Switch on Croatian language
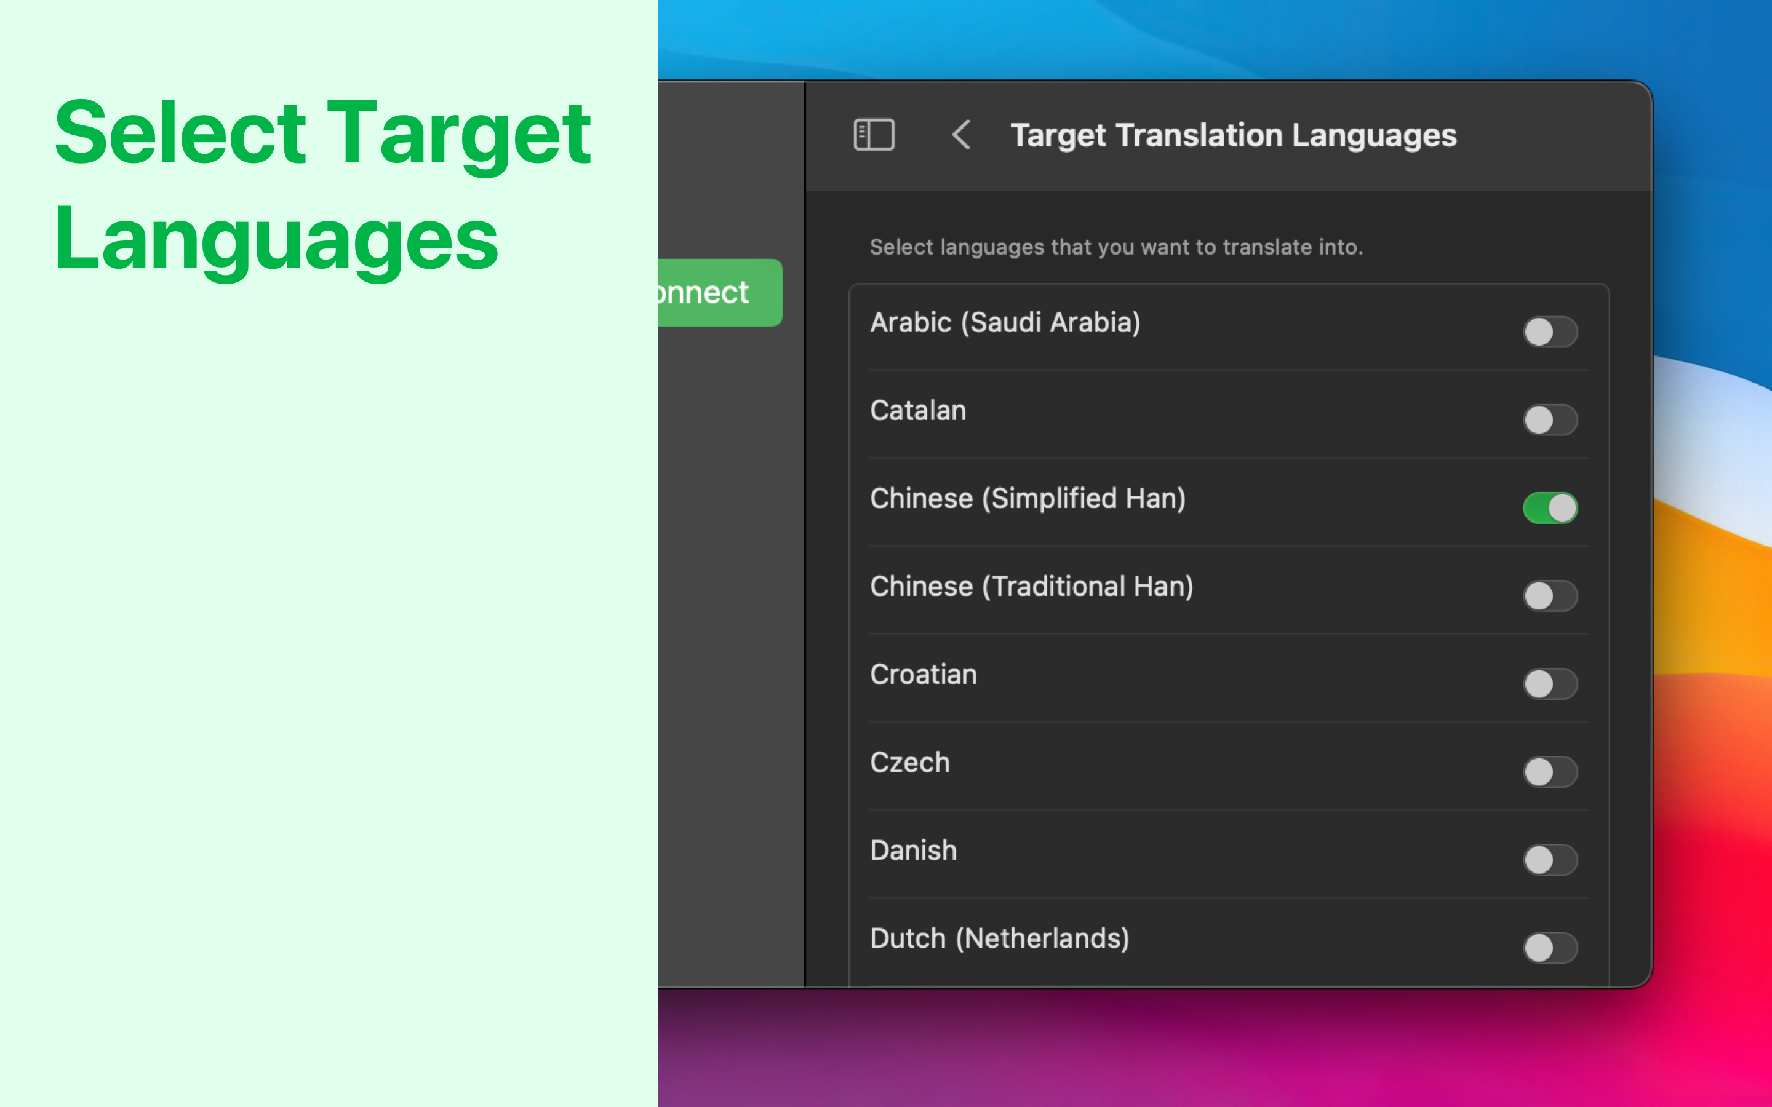The height and width of the screenshot is (1107, 1772). click(x=1550, y=683)
